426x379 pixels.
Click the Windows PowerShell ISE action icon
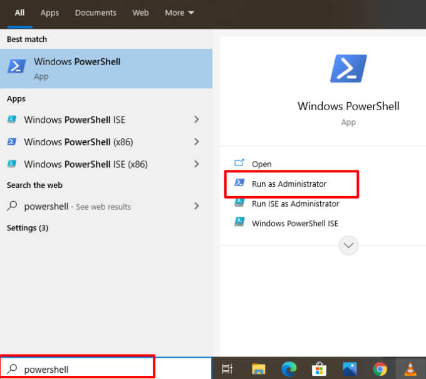239,222
